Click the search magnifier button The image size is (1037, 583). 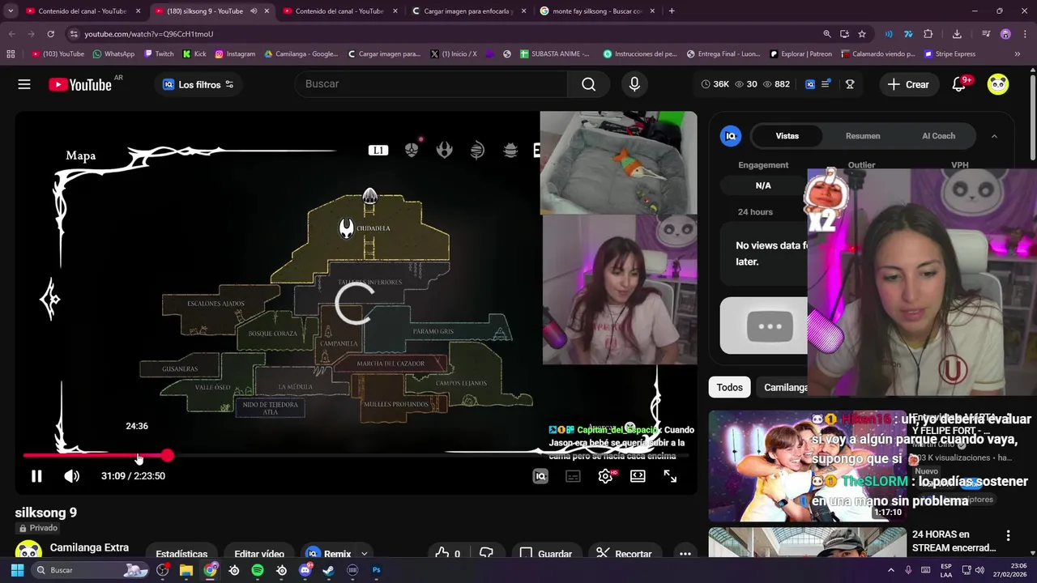[589, 84]
